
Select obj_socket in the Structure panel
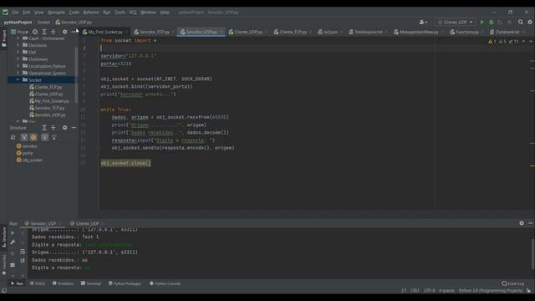29,160
